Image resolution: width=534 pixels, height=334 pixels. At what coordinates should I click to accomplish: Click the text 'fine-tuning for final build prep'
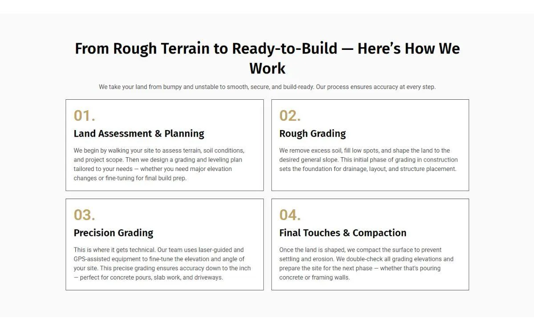[146, 178]
